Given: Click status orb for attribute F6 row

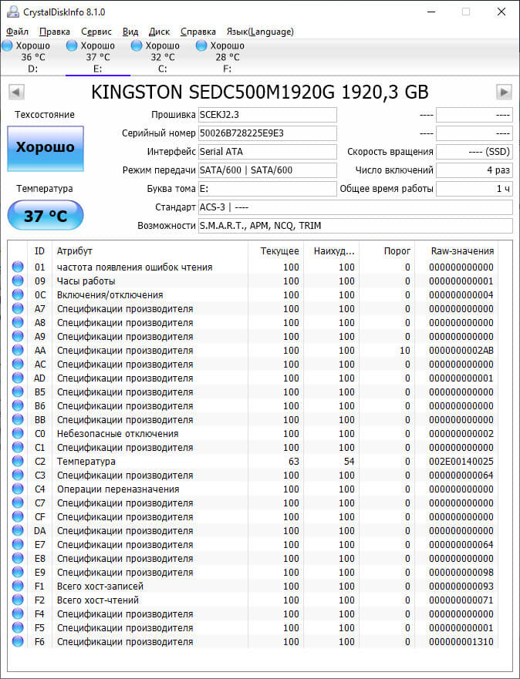Looking at the screenshot, I should tap(18, 641).
